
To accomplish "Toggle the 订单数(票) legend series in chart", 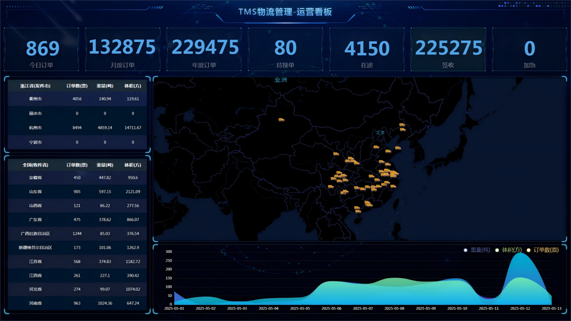I will pos(542,250).
